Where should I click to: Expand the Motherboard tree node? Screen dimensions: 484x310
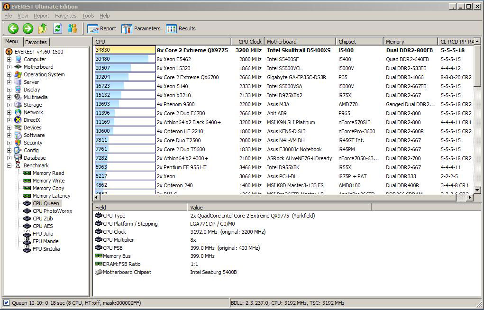point(9,67)
